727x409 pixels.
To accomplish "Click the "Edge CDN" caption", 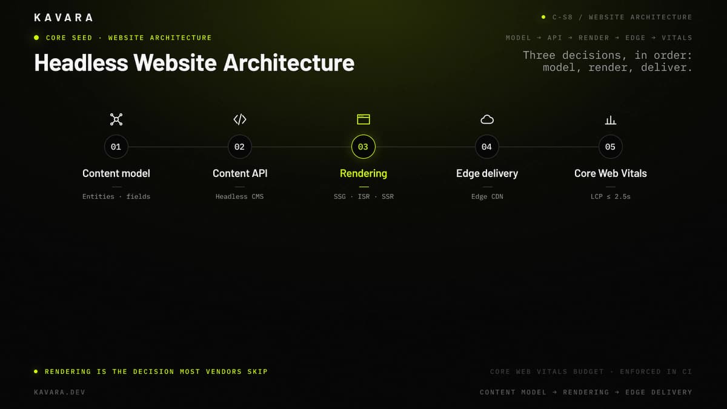I will 487,196.
